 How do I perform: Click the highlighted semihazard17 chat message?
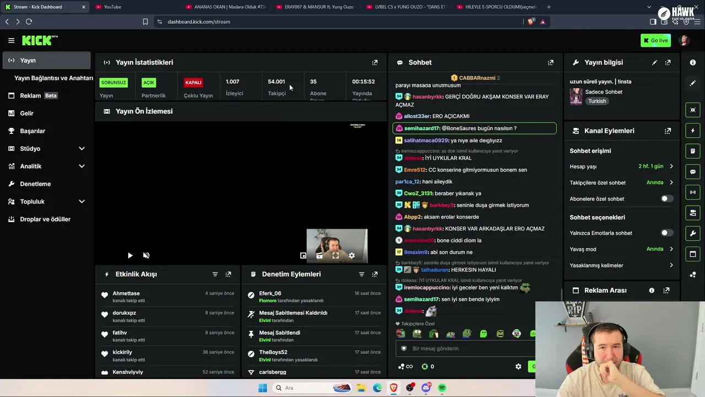tap(474, 128)
